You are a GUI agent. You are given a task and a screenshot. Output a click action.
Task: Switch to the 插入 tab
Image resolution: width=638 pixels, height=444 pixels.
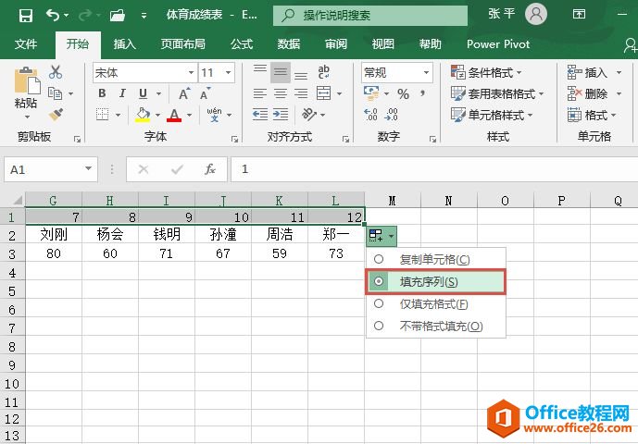(x=124, y=43)
